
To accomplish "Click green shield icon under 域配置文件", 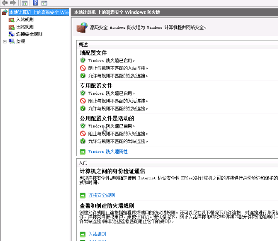I will tap(83, 60).
